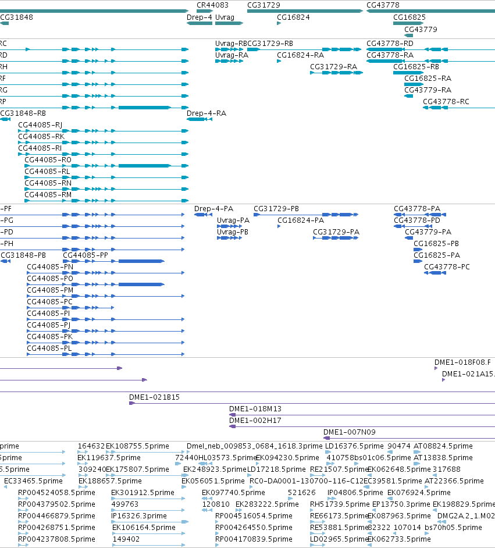Open BAC clone DME1-002H17

[255, 421]
